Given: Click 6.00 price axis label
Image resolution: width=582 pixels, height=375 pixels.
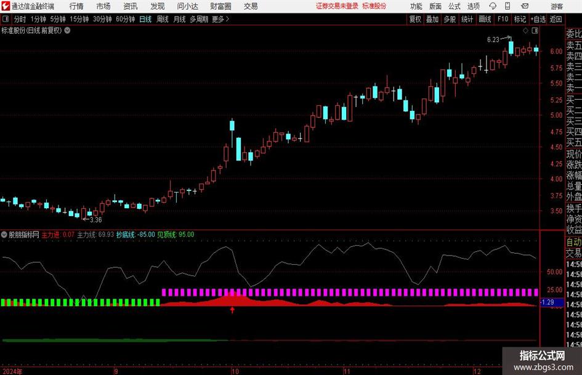Looking at the screenshot, I should pyautogui.click(x=556, y=51).
